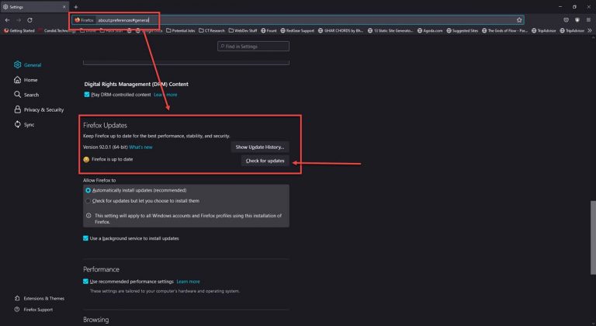This screenshot has width=596, height=326.
Task: Click the bookmark star in address bar
Action: point(518,19)
